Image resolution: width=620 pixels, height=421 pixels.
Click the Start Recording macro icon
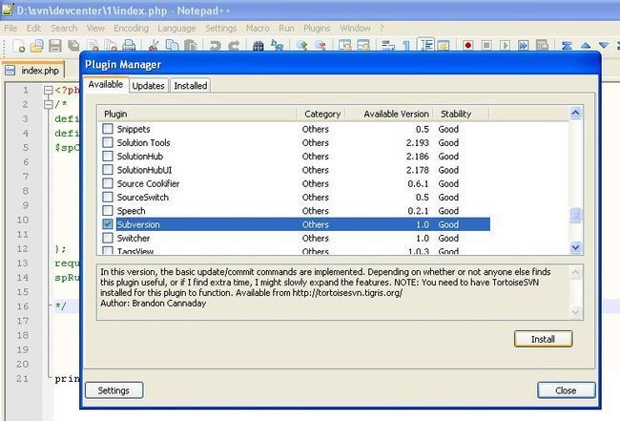click(468, 46)
